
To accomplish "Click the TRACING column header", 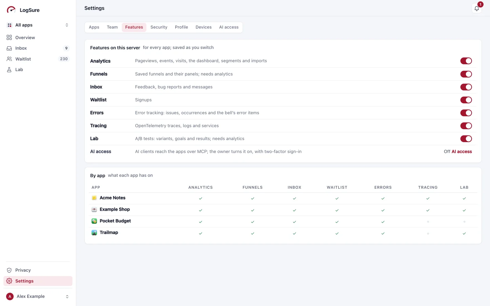I will pos(428,187).
